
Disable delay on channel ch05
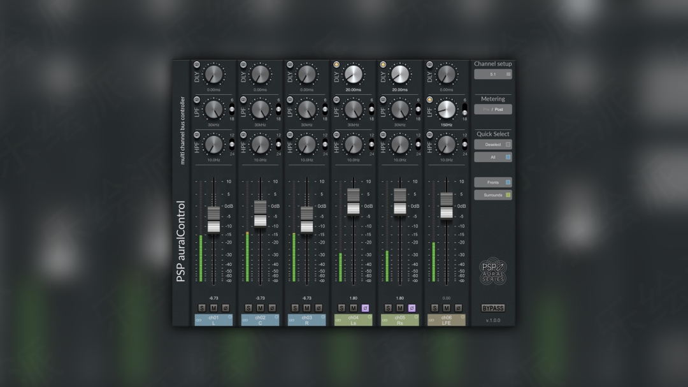point(383,64)
